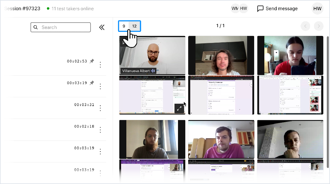Switch the grid to 12 tiles
The image size is (330, 184).
[135, 26]
